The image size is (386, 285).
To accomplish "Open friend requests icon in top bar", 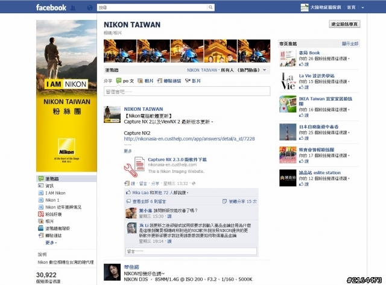I will tap(73, 8).
